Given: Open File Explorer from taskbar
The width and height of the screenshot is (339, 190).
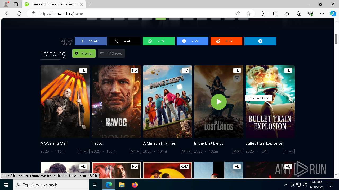Looking at the screenshot, I should [122, 185].
